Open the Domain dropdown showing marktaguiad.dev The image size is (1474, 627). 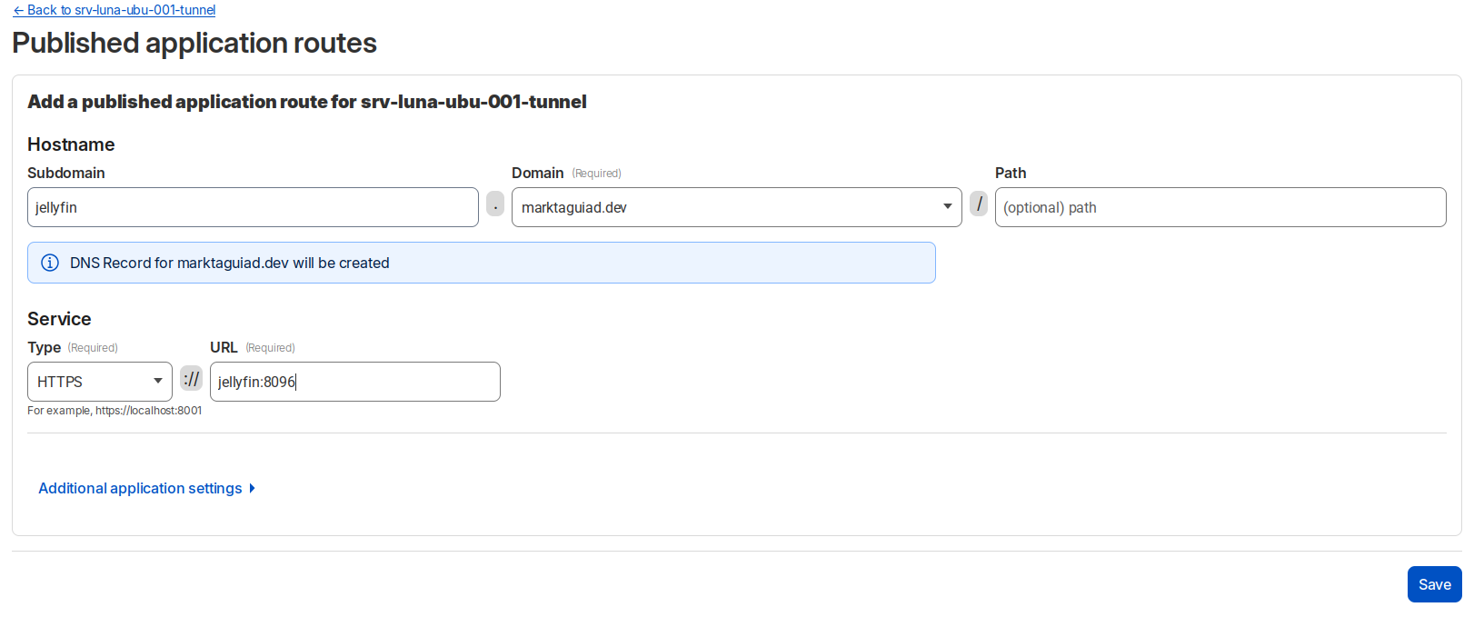(736, 207)
